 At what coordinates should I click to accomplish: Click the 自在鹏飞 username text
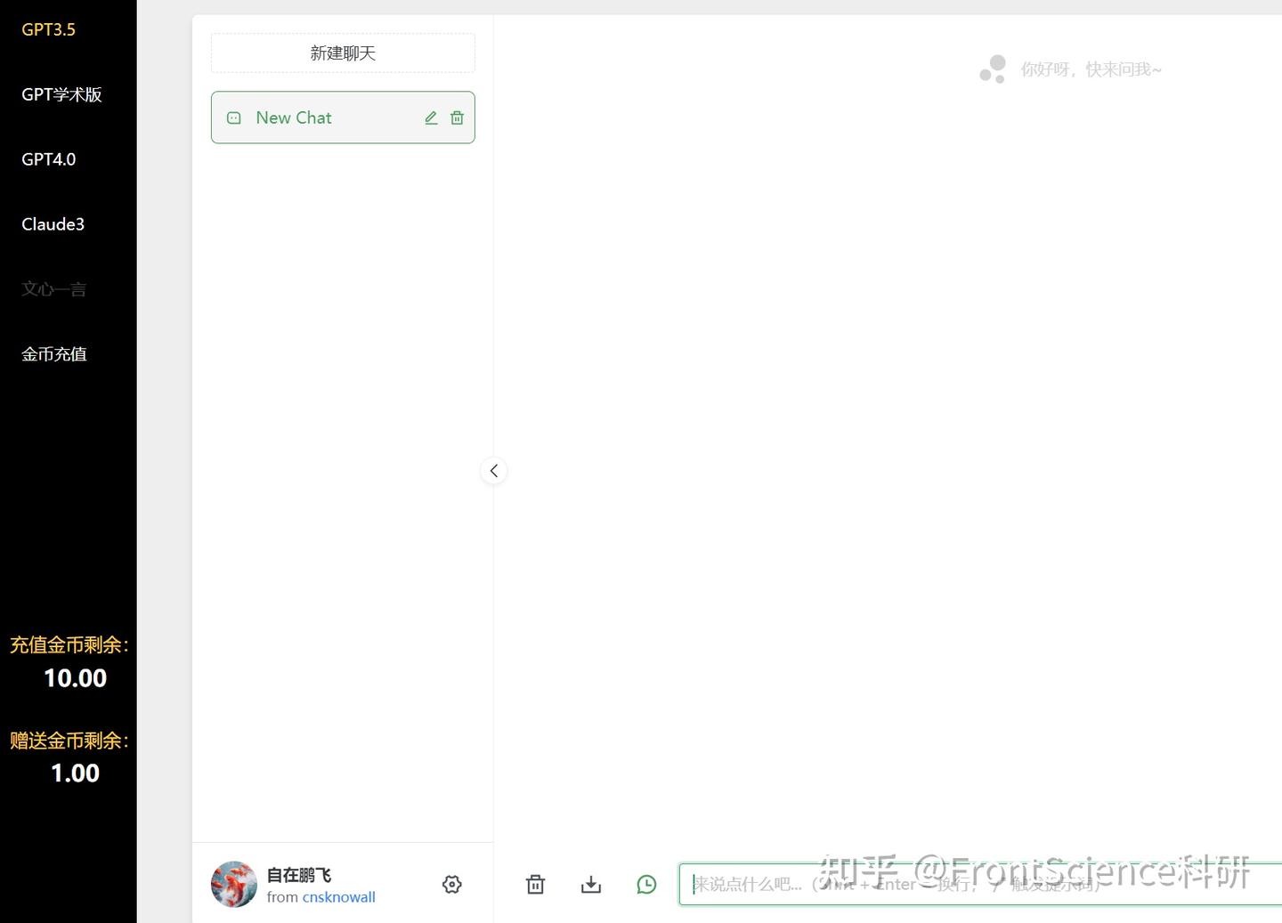point(299,875)
